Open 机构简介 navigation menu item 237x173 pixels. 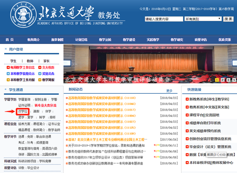point(33,40)
